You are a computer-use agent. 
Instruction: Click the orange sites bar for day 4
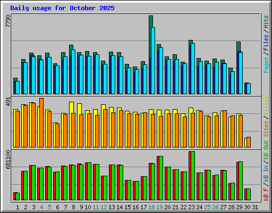[x=41, y=122]
